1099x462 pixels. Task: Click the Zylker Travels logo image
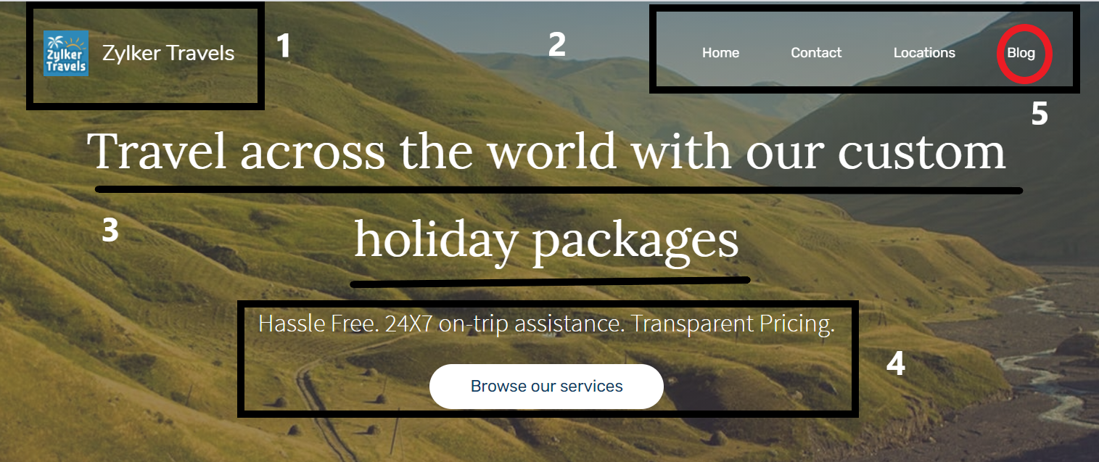click(x=66, y=53)
